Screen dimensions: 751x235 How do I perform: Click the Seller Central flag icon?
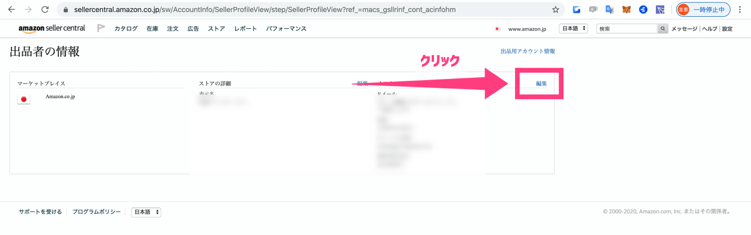click(101, 28)
